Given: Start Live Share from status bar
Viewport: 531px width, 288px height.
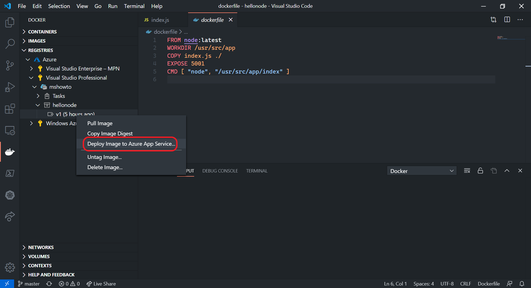Looking at the screenshot, I should [x=101, y=284].
